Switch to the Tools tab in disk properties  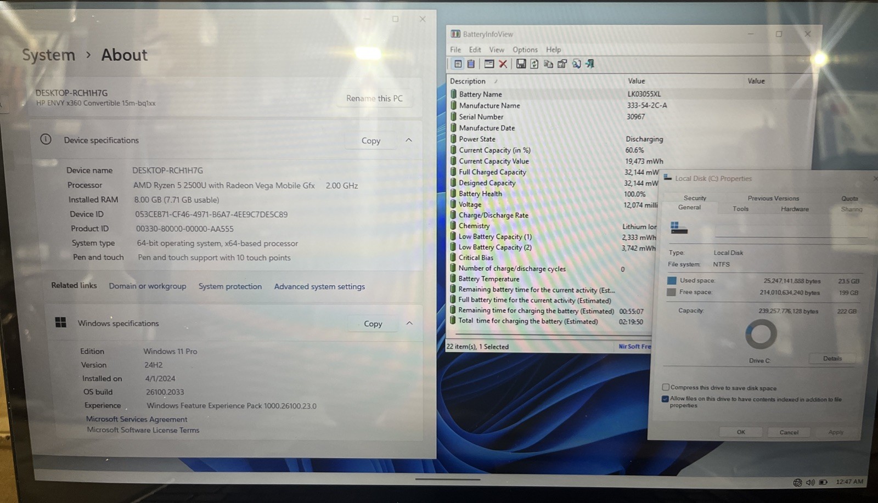click(740, 208)
